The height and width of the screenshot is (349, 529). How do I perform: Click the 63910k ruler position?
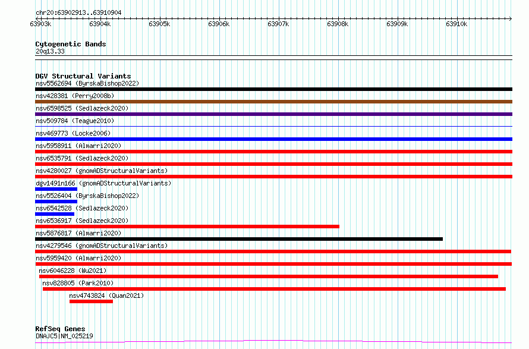tap(456, 24)
